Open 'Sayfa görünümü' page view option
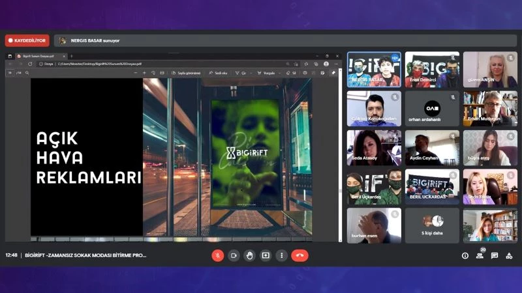 (x=185, y=73)
